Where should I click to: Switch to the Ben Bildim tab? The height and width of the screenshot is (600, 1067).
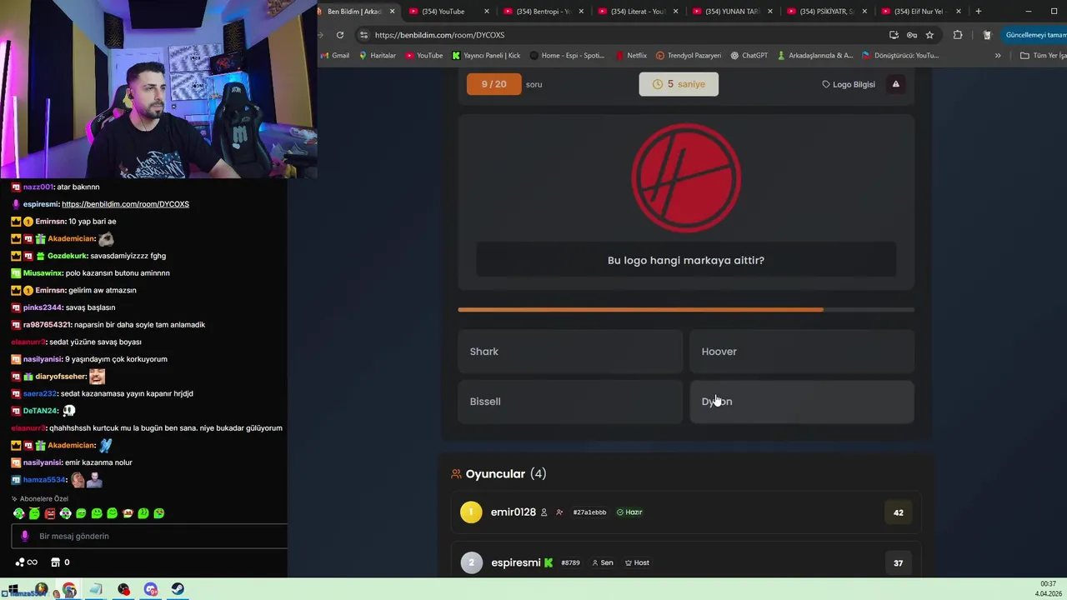(354, 11)
